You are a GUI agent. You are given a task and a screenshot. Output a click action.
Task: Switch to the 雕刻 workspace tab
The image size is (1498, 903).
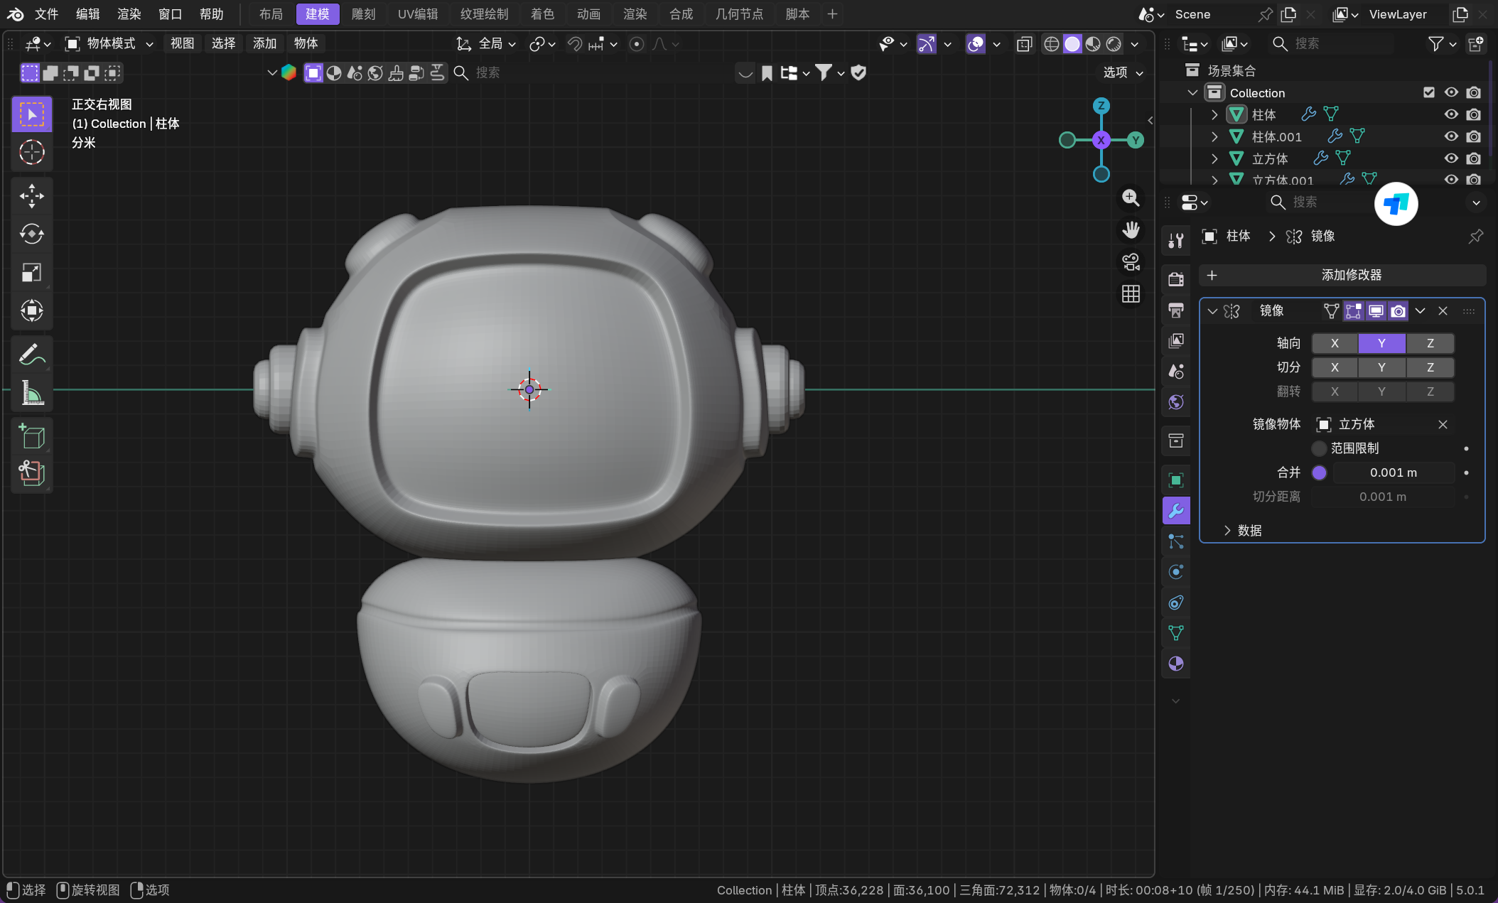tap(363, 14)
